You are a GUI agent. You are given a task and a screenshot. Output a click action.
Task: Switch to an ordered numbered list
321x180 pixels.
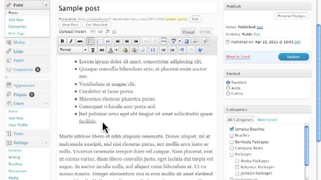(x=99, y=41)
